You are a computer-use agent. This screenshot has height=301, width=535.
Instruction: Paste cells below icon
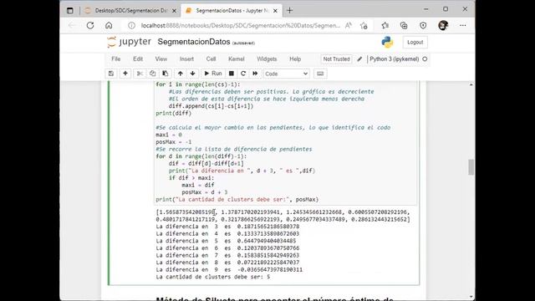166,74
